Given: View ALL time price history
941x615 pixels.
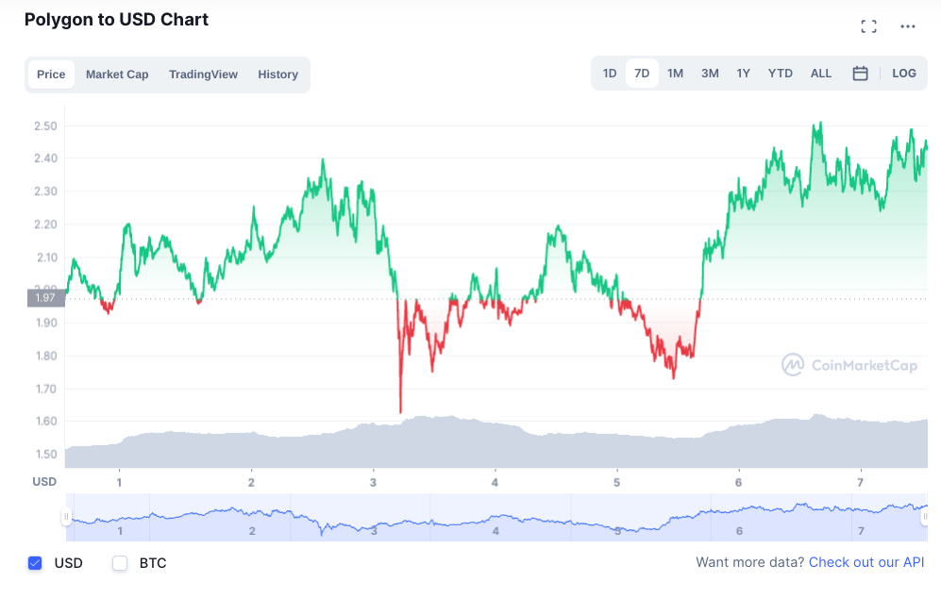Looking at the screenshot, I should (821, 74).
